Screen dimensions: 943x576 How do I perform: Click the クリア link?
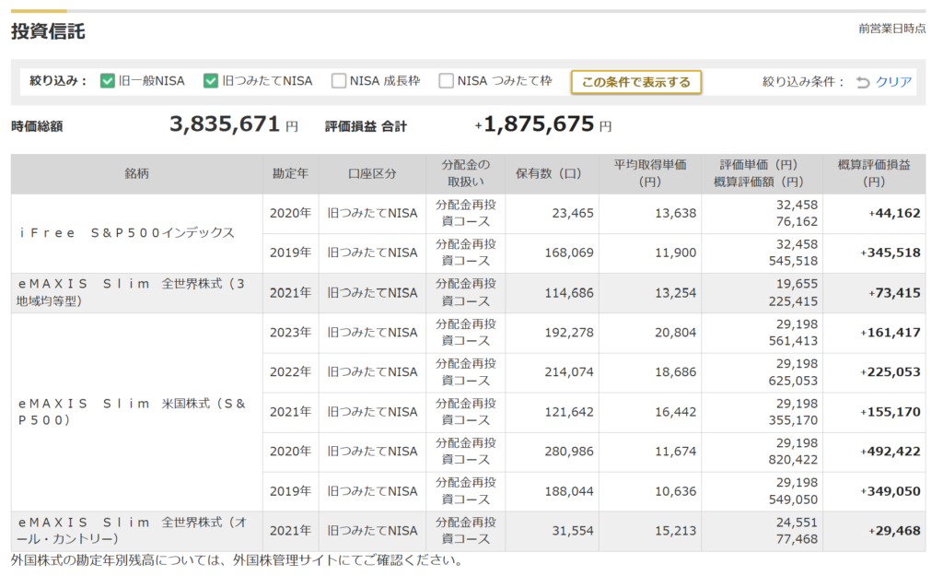point(893,82)
